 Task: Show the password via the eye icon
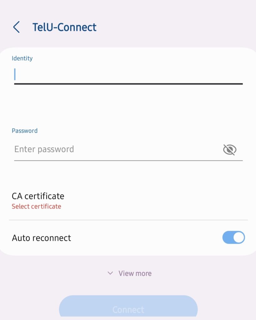[230, 150]
